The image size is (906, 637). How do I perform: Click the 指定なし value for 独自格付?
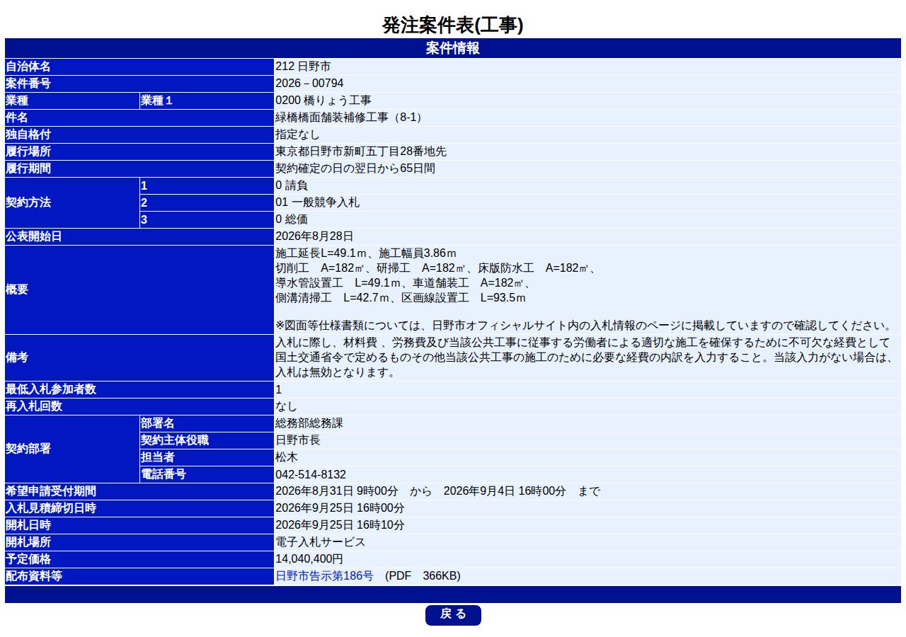click(x=297, y=134)
